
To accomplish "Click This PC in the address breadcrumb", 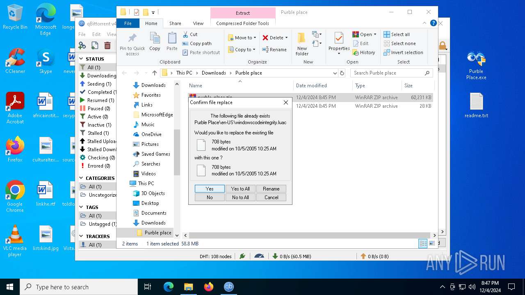I will pos(184,73).
